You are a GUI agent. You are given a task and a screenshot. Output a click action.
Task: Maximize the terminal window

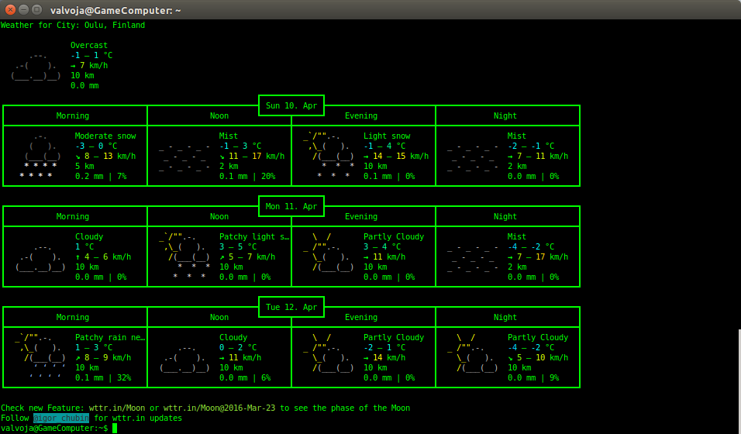[36, 9]
